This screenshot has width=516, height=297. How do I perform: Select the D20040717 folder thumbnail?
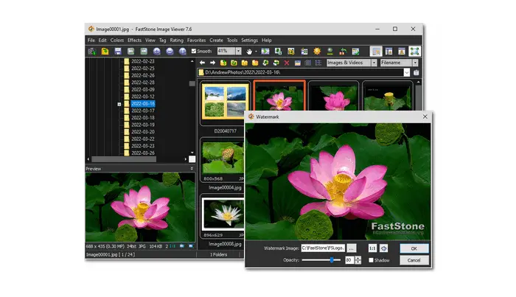pos(225,103)
